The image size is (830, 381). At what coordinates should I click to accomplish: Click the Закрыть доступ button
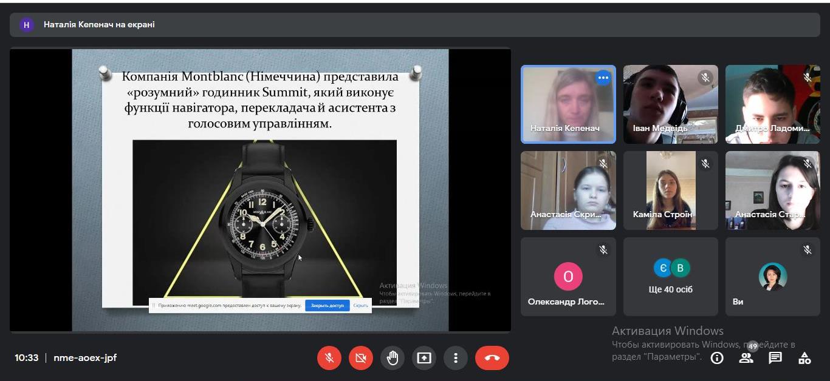[328, 305]
